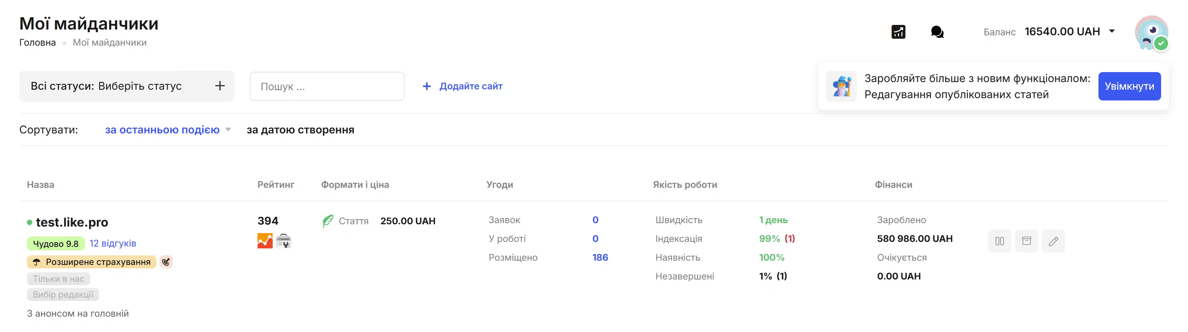Screen dimensions: 1188x332
Task: Expand the Баланс dropdown arrow
Action: pyautogui.click(x=1112, y=32)
